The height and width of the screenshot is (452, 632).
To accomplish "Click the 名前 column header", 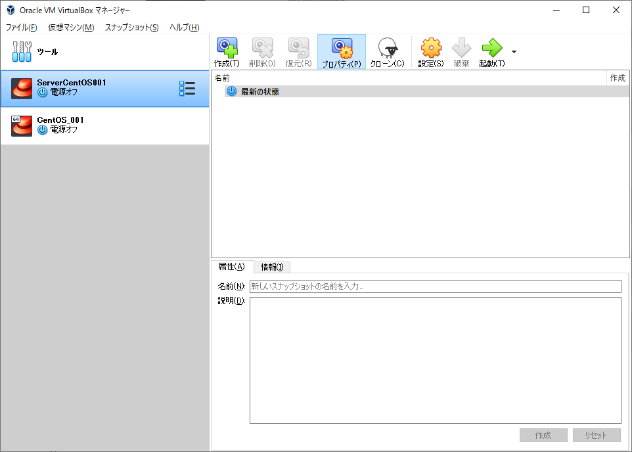I will (x=409, y=78).
